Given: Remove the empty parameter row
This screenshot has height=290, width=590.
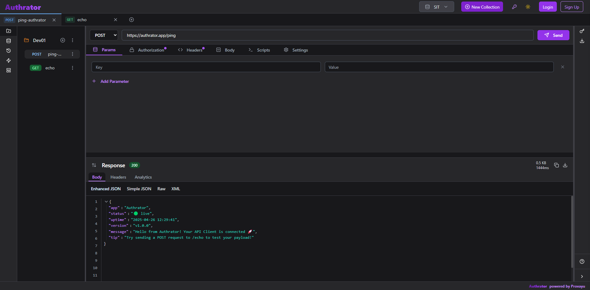Looking at the screenshot, I should (563, 67).
